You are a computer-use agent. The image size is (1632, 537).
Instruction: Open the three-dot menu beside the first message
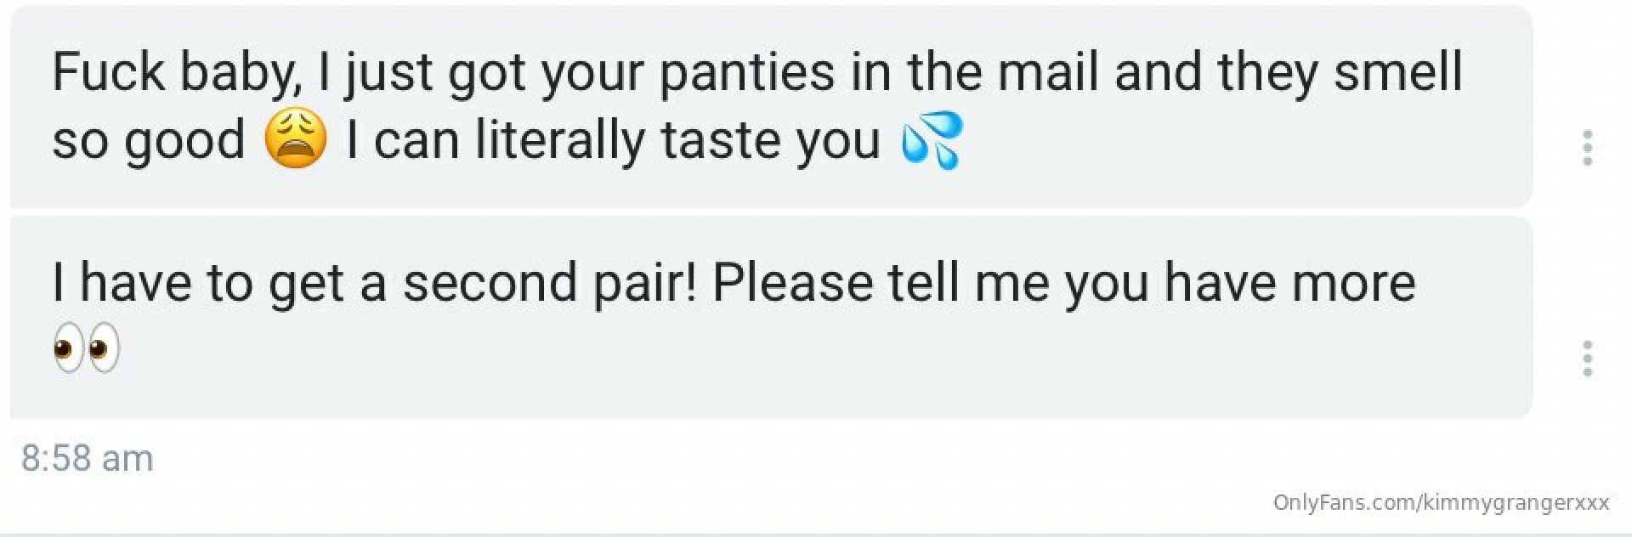tap(1586, 148)
